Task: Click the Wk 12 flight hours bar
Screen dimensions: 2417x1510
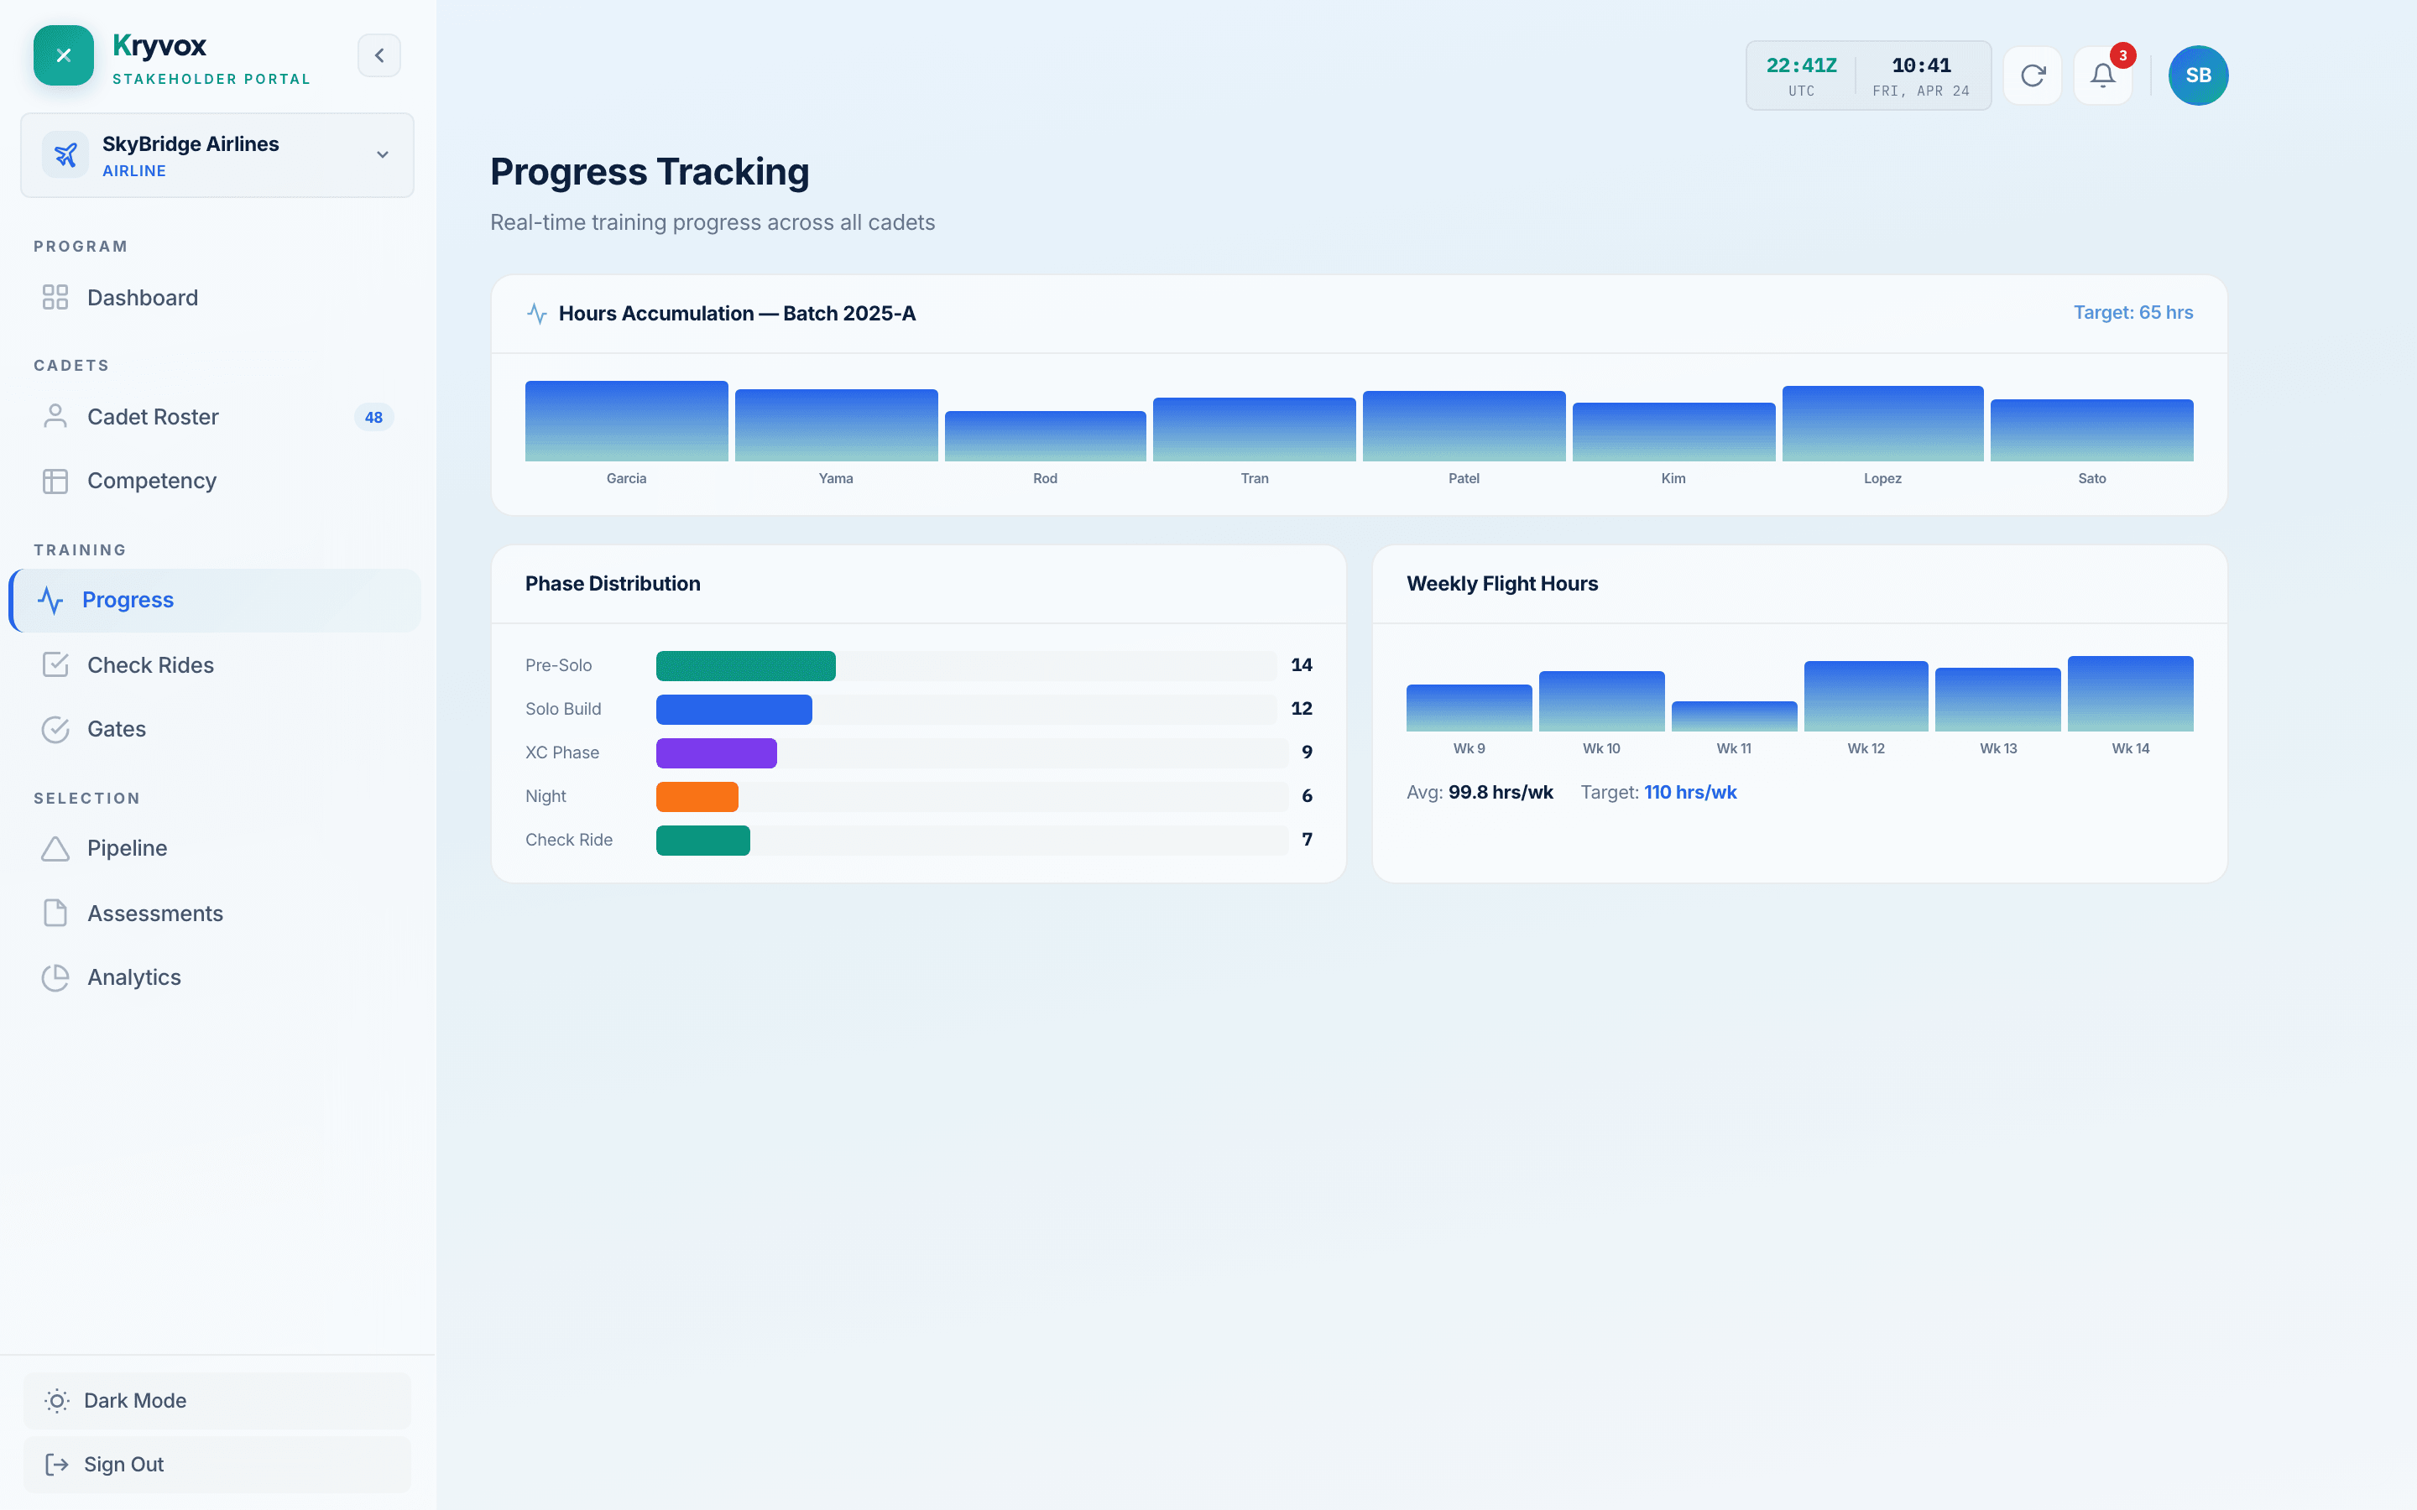Action: (1866, 696)
